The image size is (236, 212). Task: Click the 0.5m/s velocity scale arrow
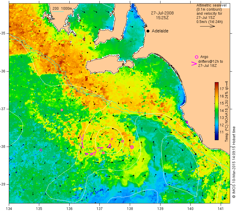(207, 26)
